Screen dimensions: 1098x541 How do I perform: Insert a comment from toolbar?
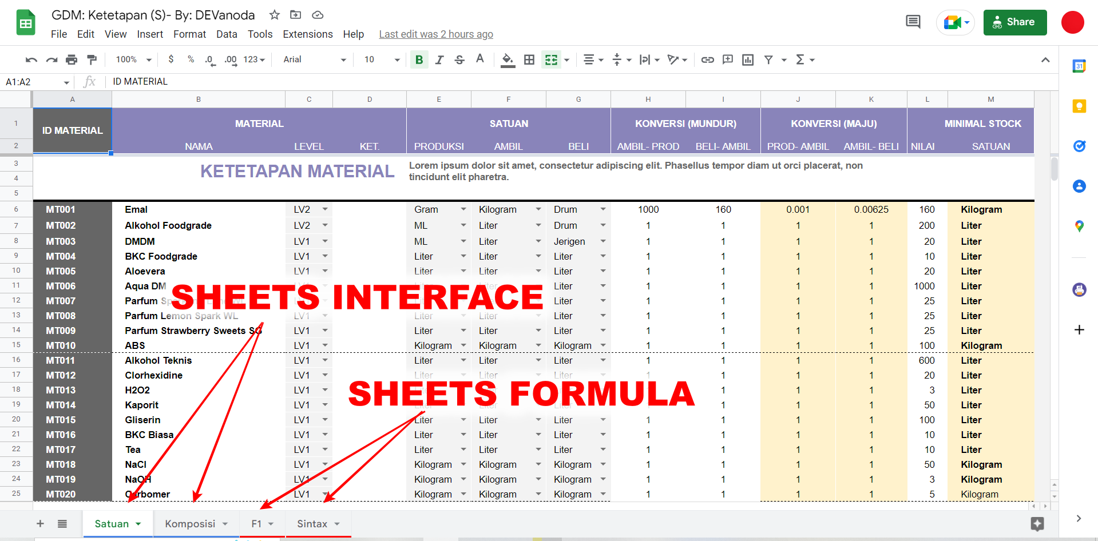point(728,59)
